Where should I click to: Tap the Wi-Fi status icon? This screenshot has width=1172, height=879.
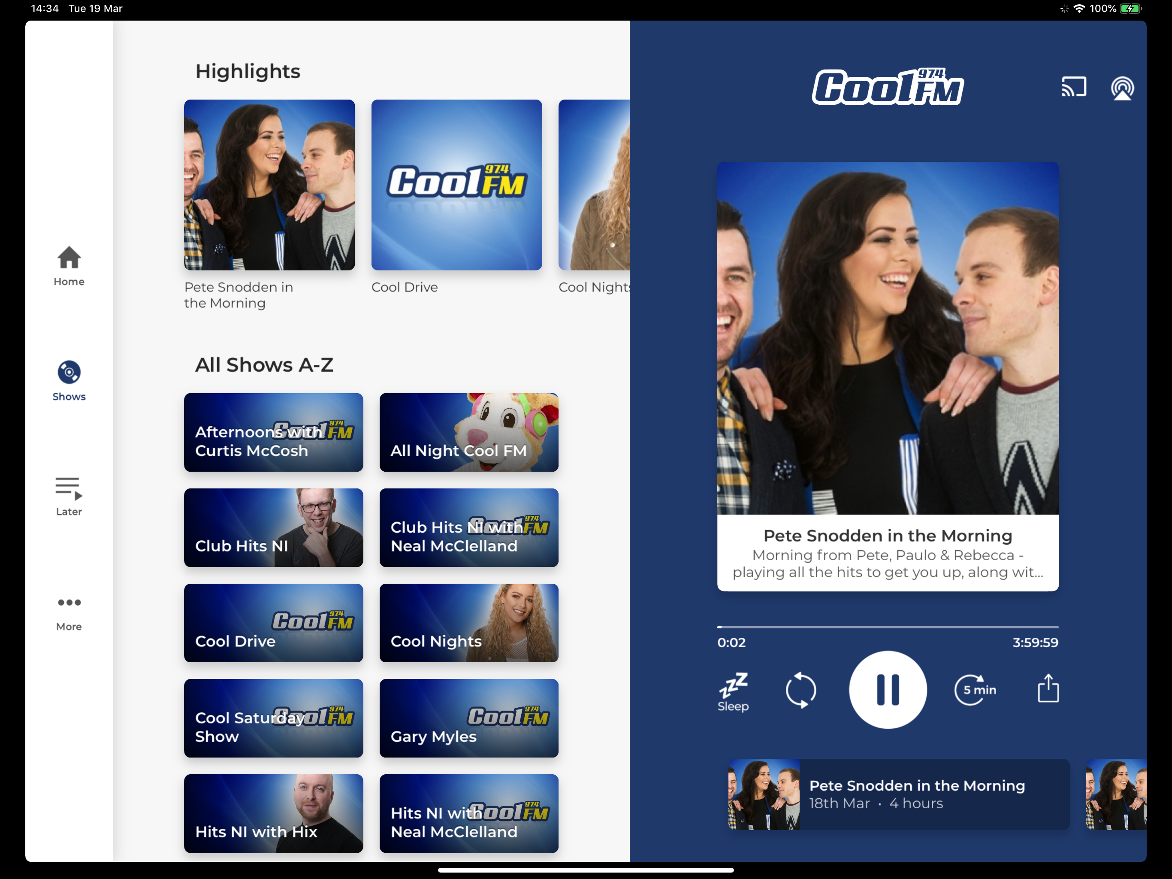pos(1079,9)
